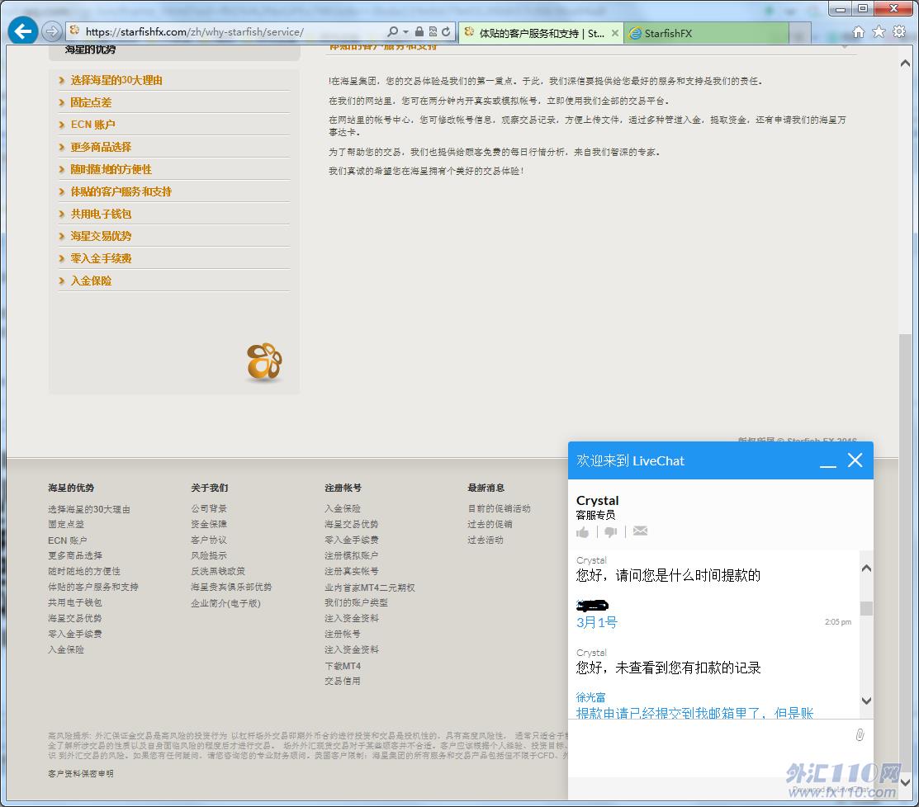Click agent name Crystal in chat header

(597, 500)
